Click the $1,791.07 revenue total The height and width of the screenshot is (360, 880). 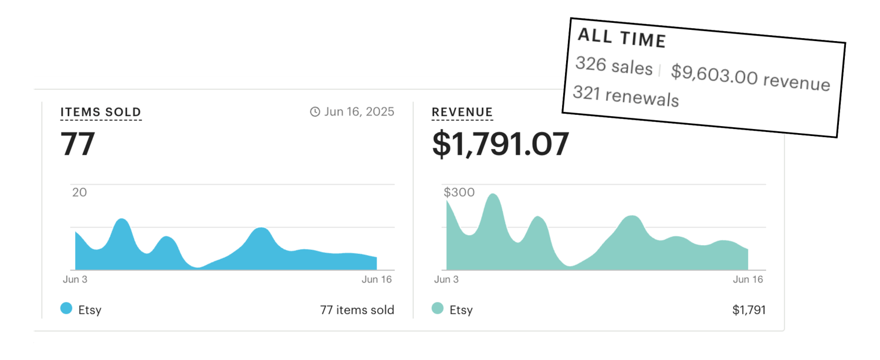pos(500,144)
